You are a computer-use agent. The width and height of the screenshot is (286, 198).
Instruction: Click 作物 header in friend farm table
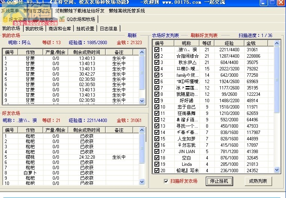tap(30, 130)
